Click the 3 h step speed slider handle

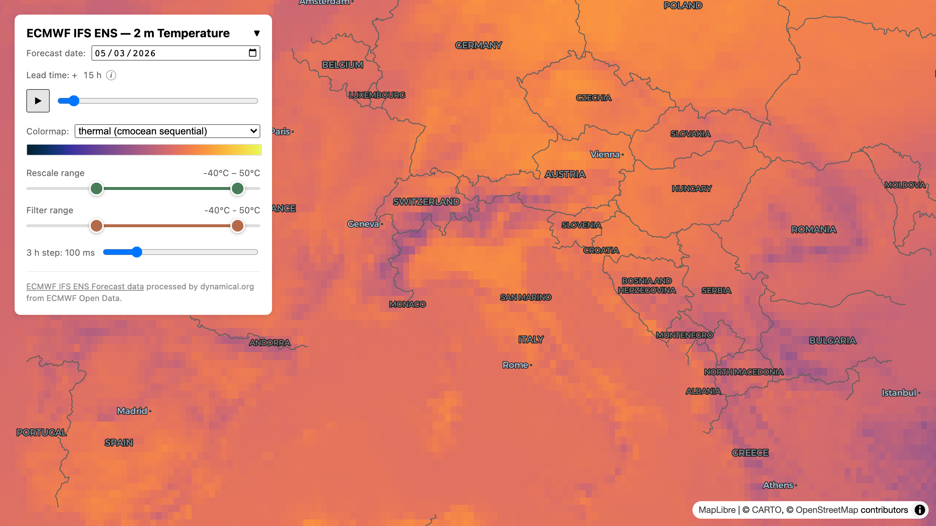pyautogui.click(x=137, y=252)
